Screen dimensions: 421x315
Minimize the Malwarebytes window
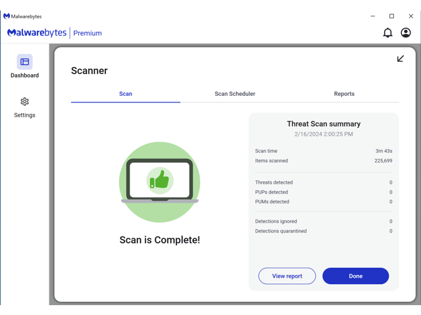(373, 16)
